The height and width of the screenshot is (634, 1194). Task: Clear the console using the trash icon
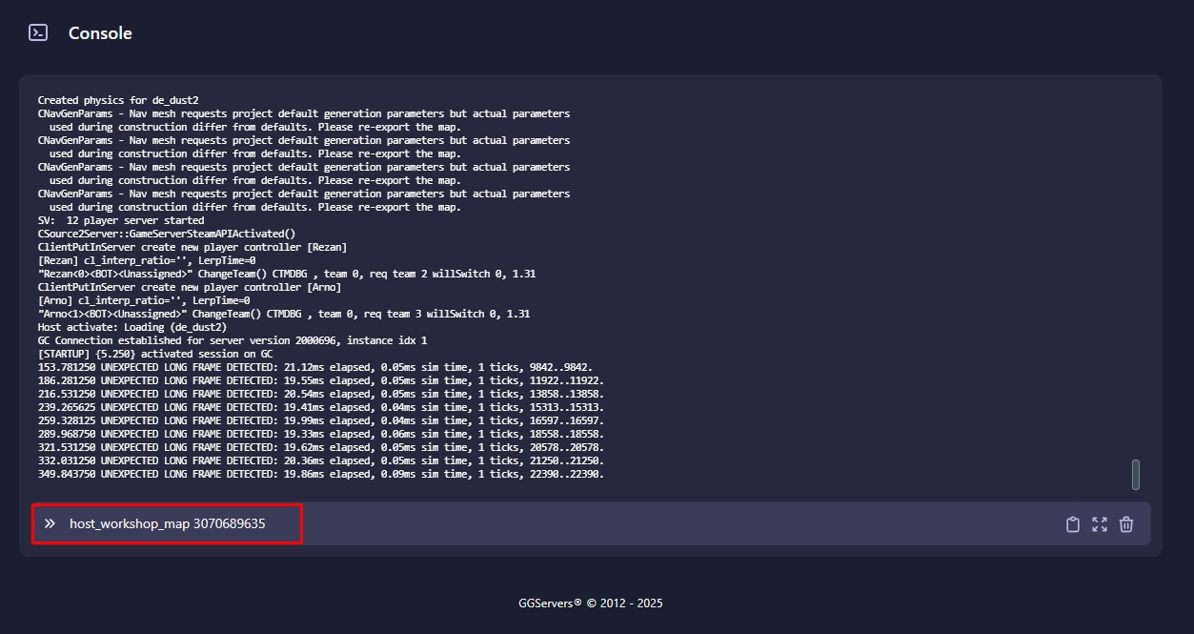1126,524
